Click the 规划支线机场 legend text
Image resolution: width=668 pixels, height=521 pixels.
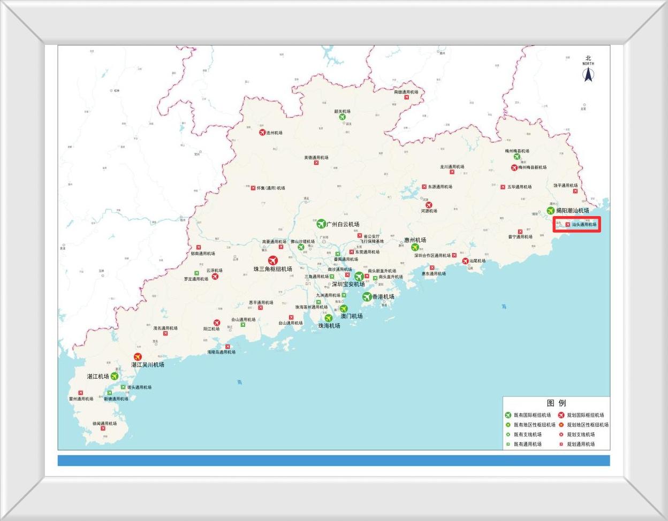(581, 434)
